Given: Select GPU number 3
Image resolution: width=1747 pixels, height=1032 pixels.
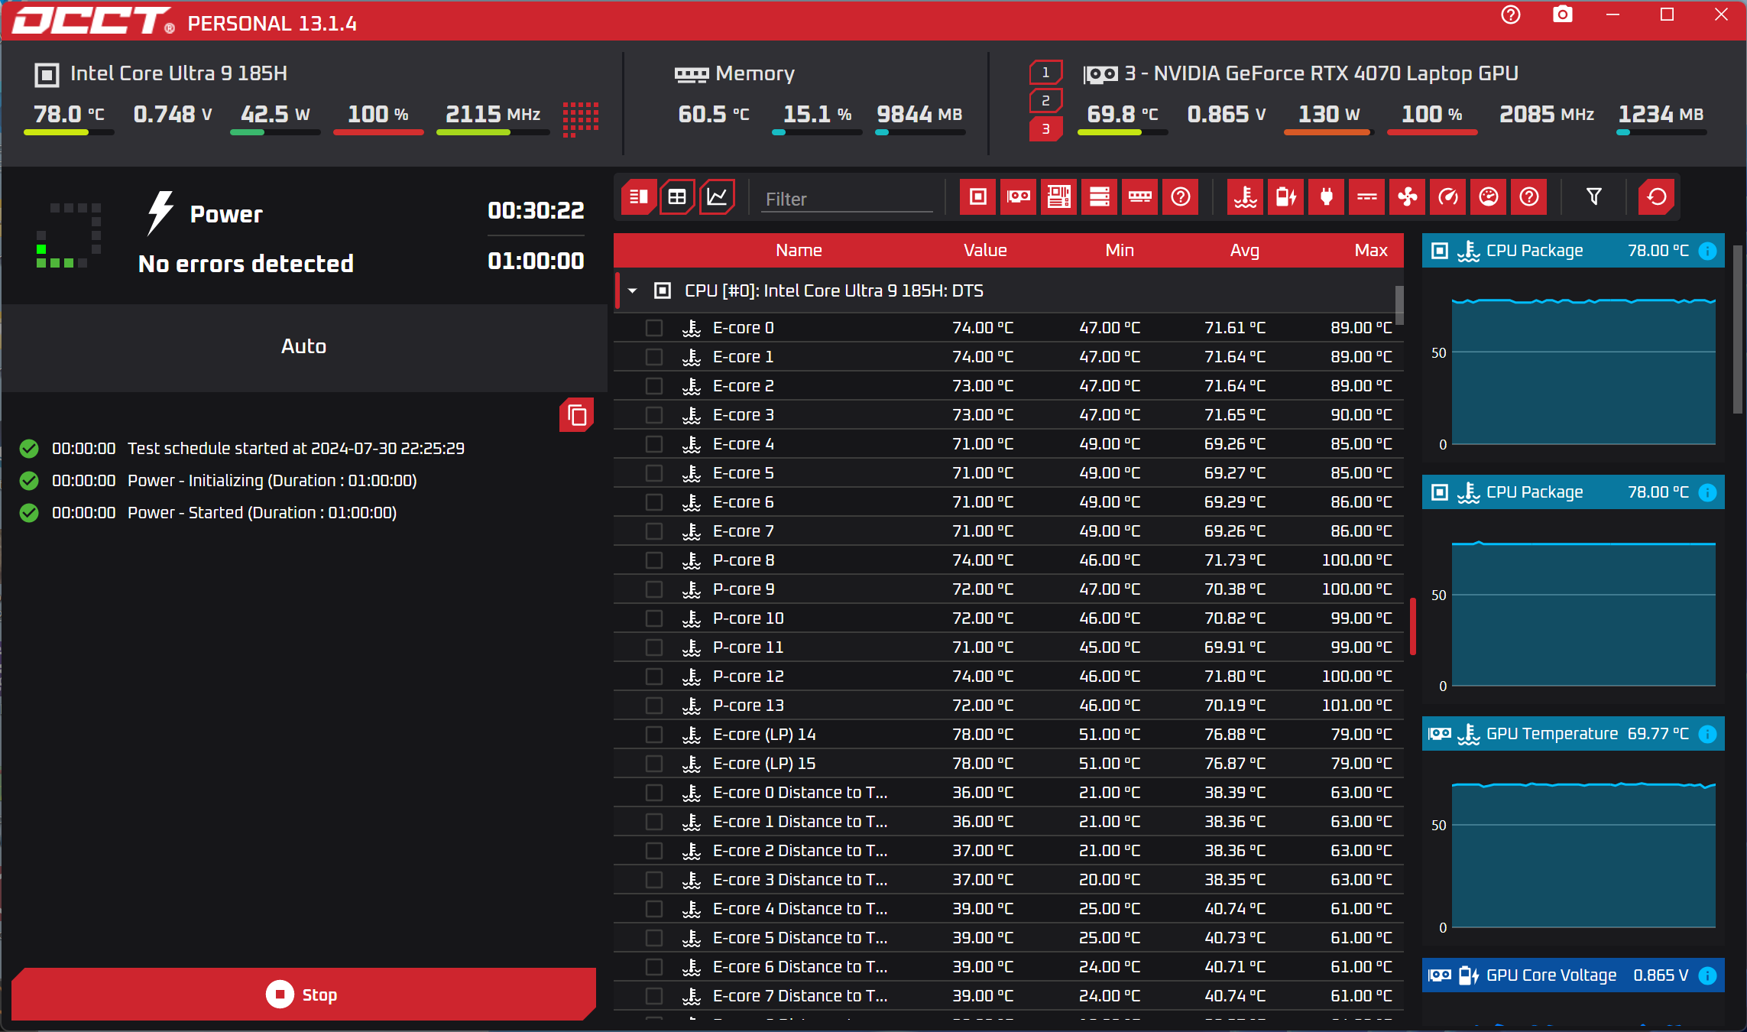Looking at the screenshot, I should (x=1045, y=128).
